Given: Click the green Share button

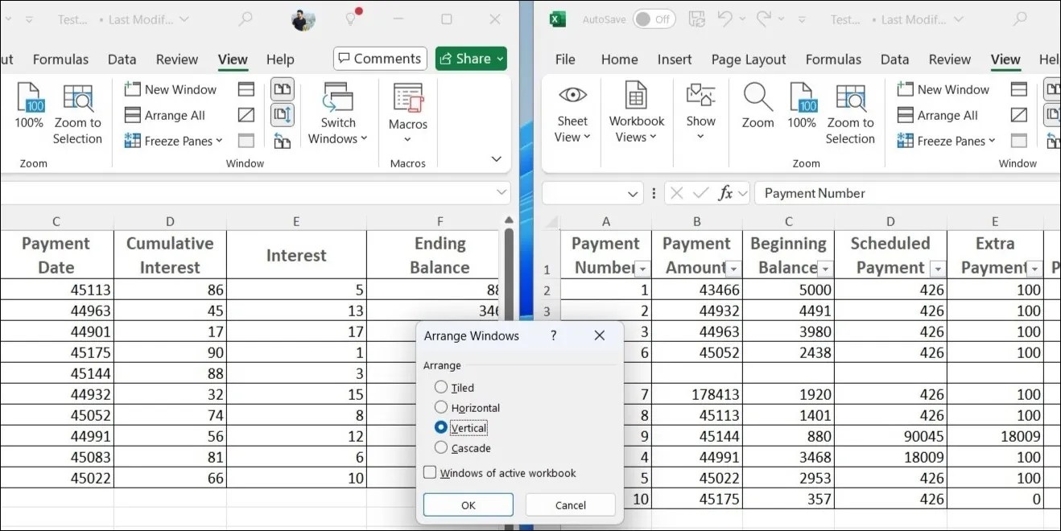Looking at the screenshot, I should click(x=470, y=58).
